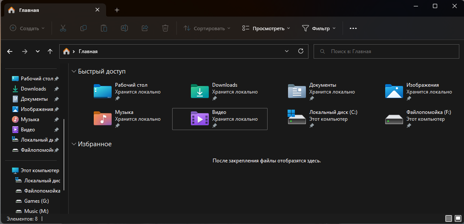Click the Rename icon in toolbar
The width and height of the screenshot is (464, 224).
pos(124,28)
